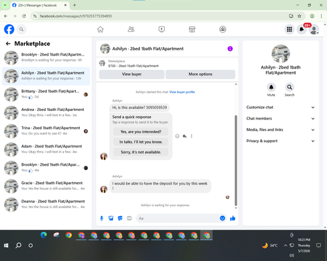Screen dimensions: 327x261
Task: Open Windows taskbar search
Action: [x=18, y=245]
